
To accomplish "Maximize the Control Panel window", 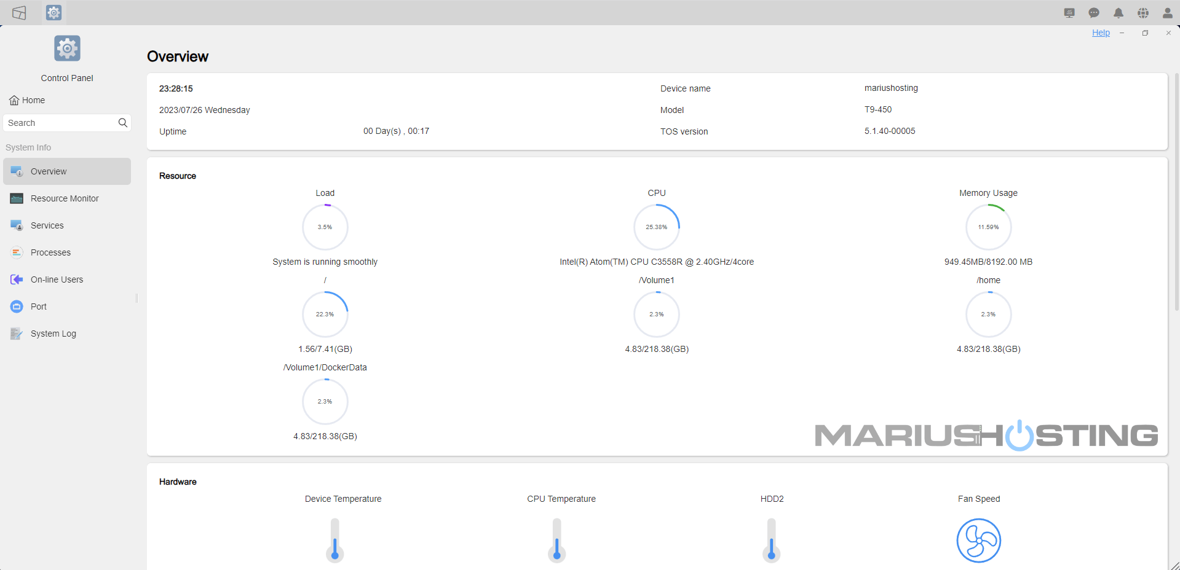I will tap(1145, 33).
